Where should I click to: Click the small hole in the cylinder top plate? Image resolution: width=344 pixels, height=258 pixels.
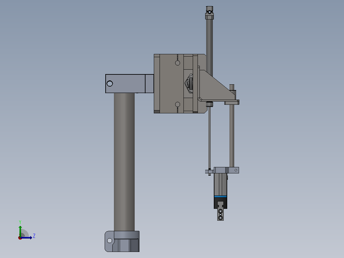click(x=236, y=170)
